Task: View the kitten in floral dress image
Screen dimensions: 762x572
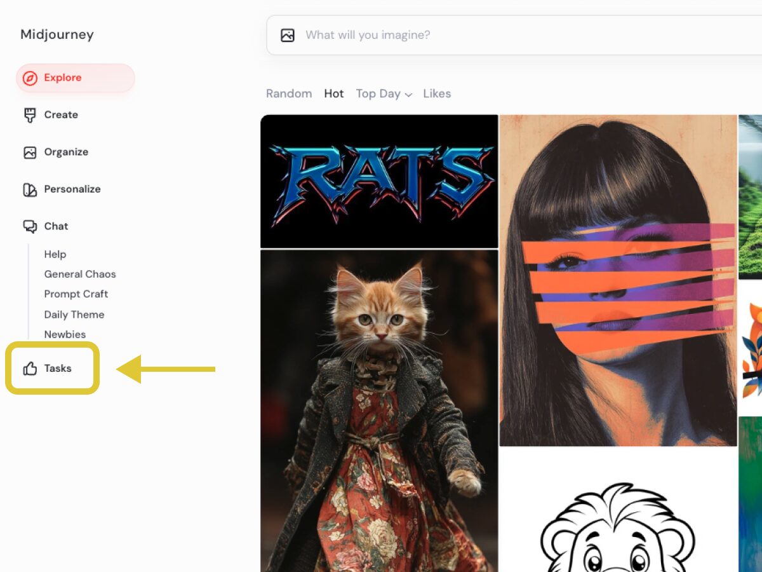Action: (x=379, y=413)
